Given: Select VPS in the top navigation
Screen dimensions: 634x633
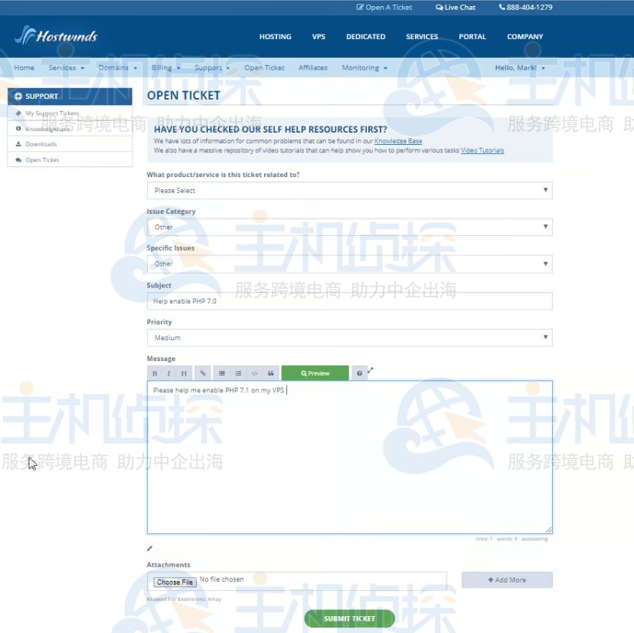Looking at the screenshot, I should coord(319,36).
